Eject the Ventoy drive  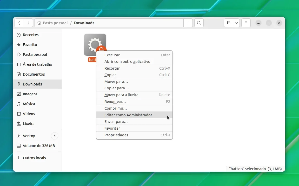tap(55, 136)
